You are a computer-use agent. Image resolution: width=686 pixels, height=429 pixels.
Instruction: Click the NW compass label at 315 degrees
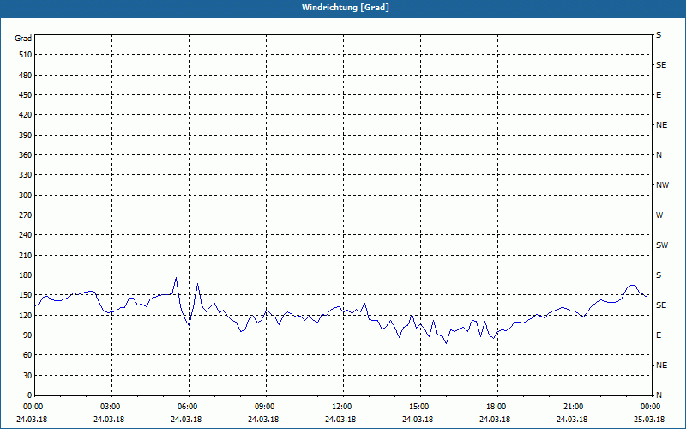point(662,185)
